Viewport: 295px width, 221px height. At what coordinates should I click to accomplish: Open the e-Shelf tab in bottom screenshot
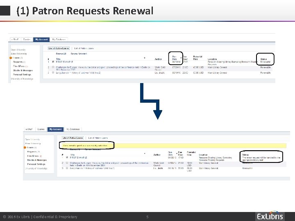[29, 129]
